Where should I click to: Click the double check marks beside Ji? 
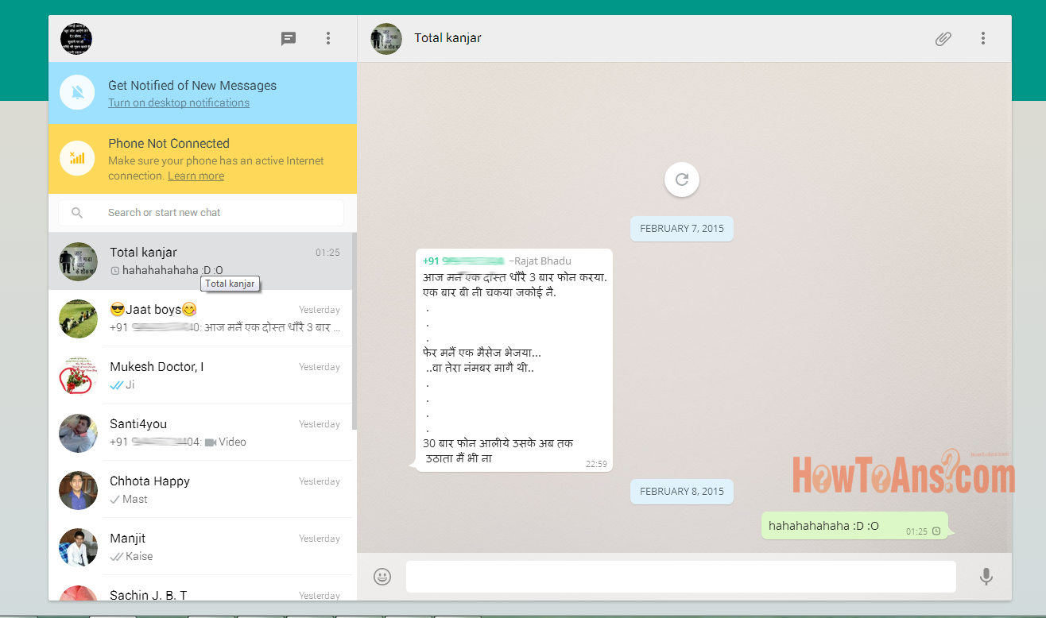[117, 384]
